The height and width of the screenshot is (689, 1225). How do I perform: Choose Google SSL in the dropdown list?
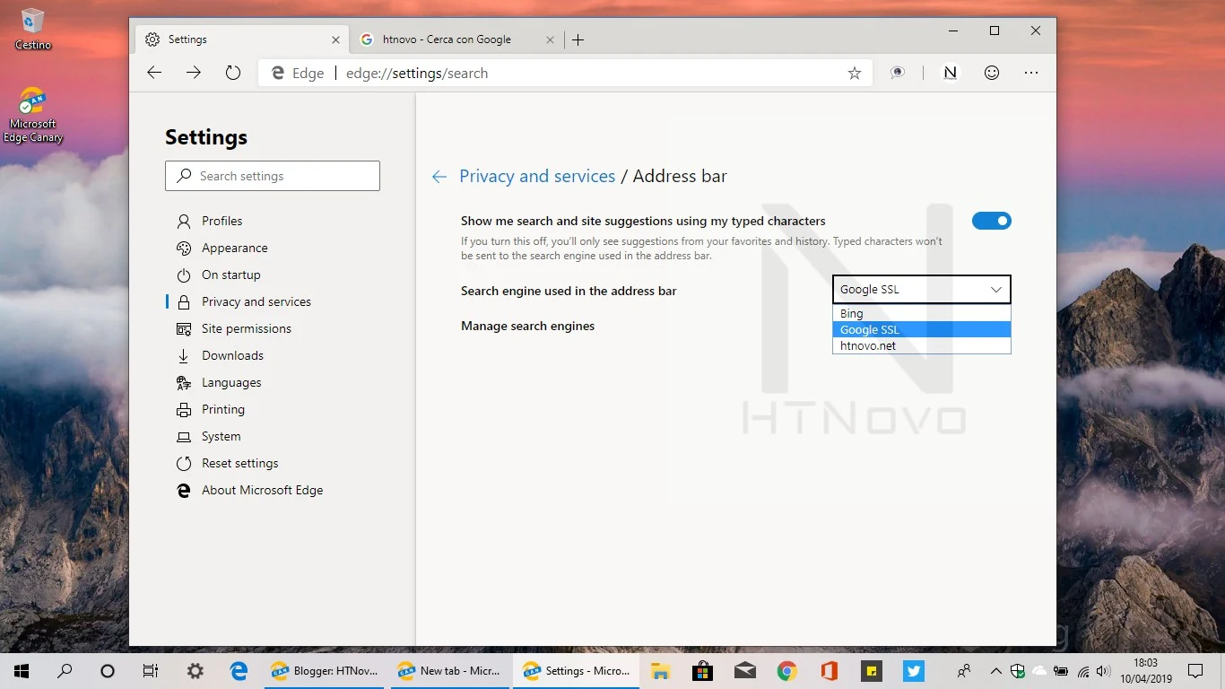[921, 329]
